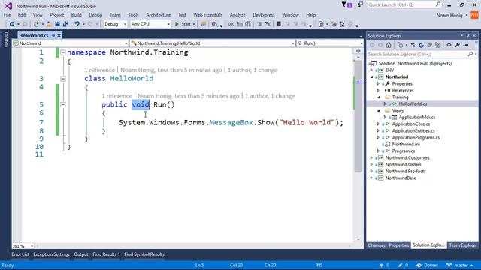Screen dimensions: 481x270
Task: Click the Save icon in toolbar
Action: click(57, 24)
